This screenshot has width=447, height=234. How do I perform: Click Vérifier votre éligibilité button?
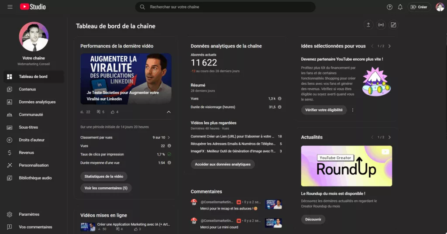coord(324,110)
